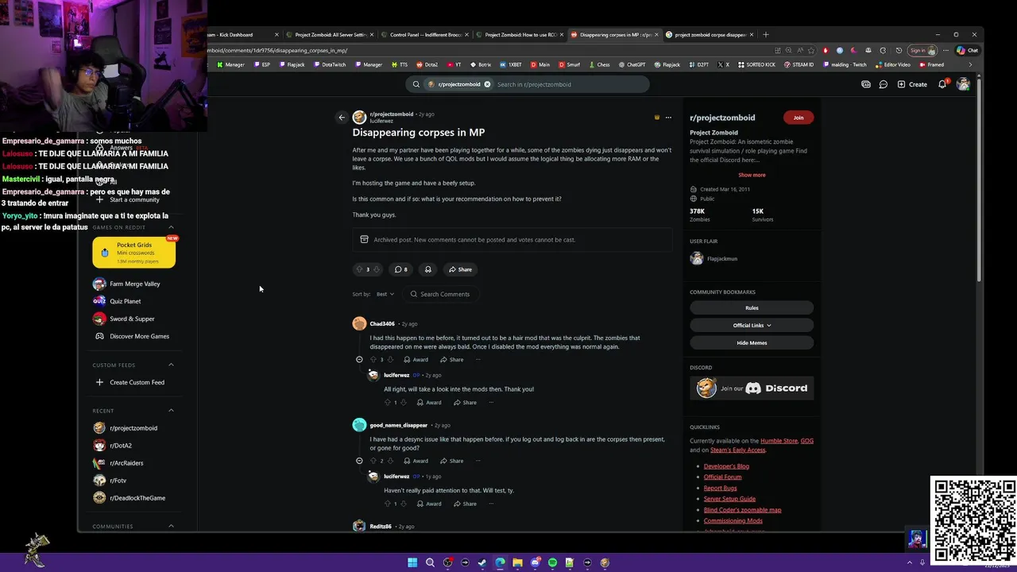Share the main post
Screen dimensions: 1017x572
pos(460,269)
